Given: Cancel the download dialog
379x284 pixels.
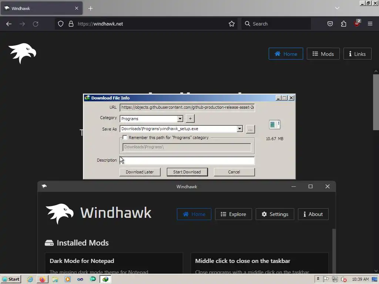Looking at the screenshot, I should 234,172.
